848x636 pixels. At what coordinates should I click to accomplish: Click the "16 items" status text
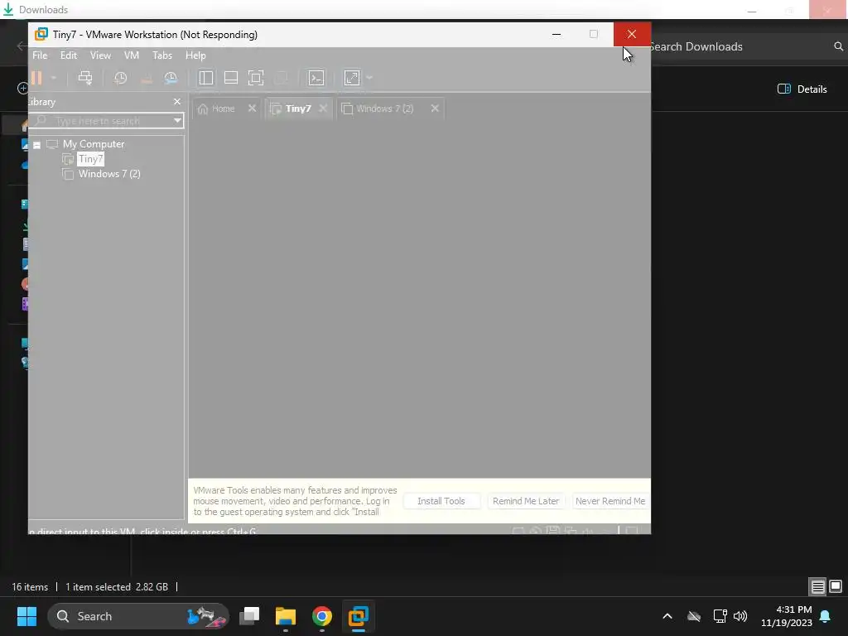tap(30, 587)
